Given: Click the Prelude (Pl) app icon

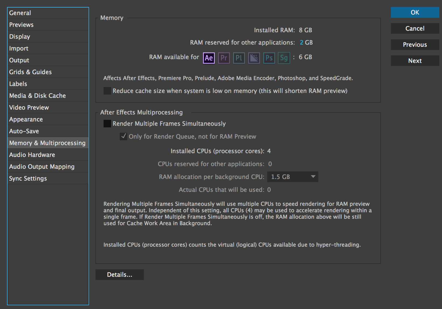Looking at the screenshot, I should (x=239, y=58).
